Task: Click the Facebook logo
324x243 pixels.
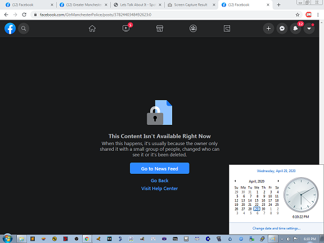Action: pos(10,29)
